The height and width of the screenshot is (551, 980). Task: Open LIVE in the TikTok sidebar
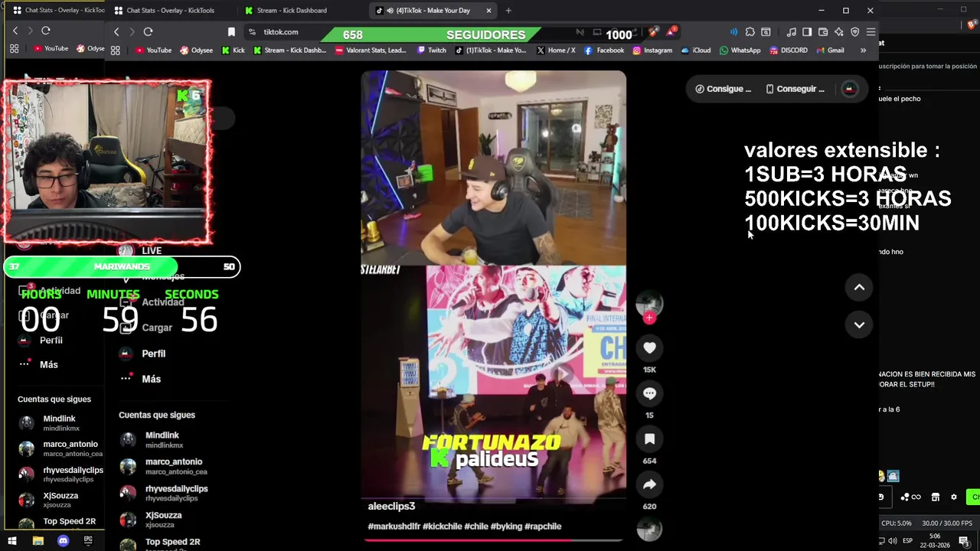pos(151,251)
